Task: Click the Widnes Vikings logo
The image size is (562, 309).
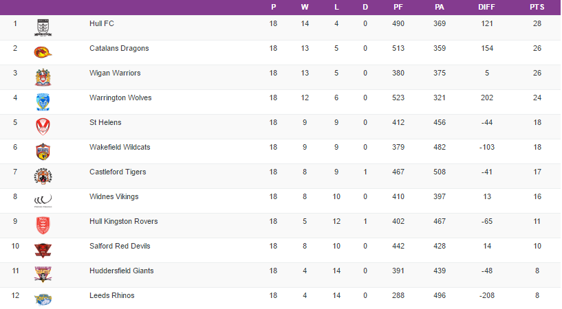Action: click(43, 201)
